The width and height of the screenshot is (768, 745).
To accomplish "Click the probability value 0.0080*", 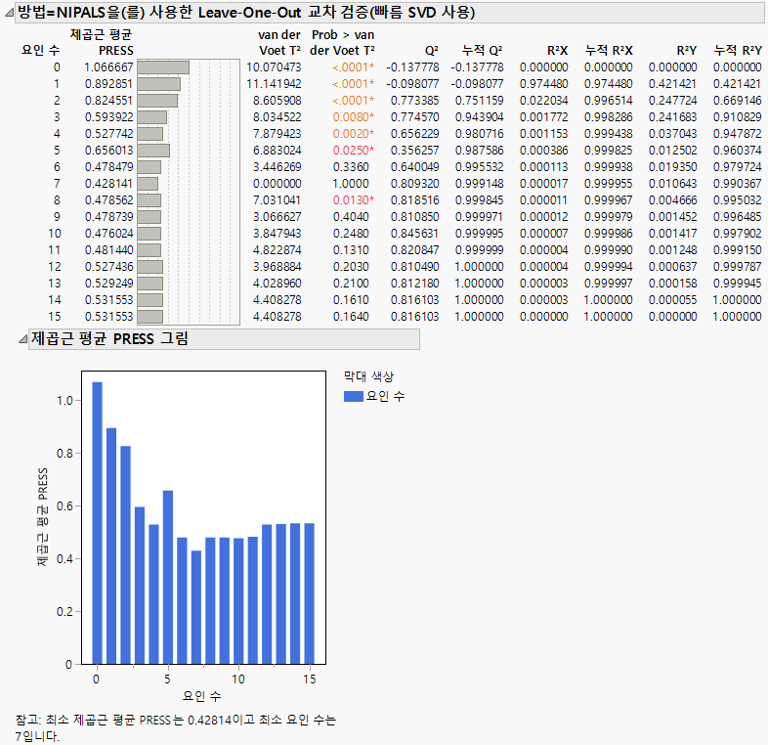I will (x=353, y=117).
